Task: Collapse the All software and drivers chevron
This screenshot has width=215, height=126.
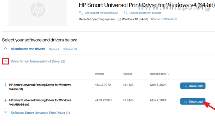Action: pyautogui.click(x=5, y=48)
